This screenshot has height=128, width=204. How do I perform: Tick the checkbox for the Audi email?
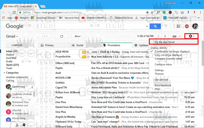[x=41, y=73]
